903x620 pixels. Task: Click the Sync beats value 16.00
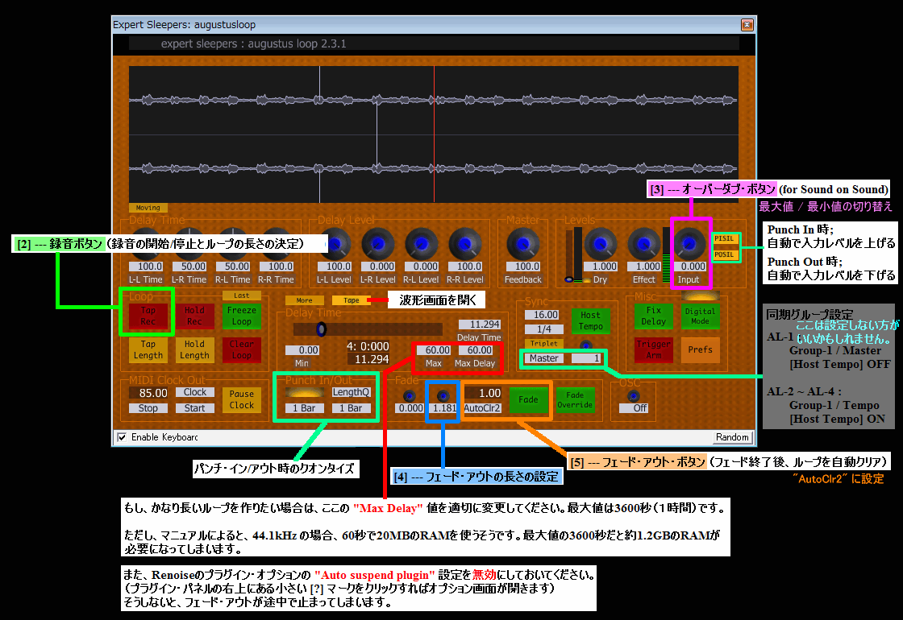pos(542,315)
